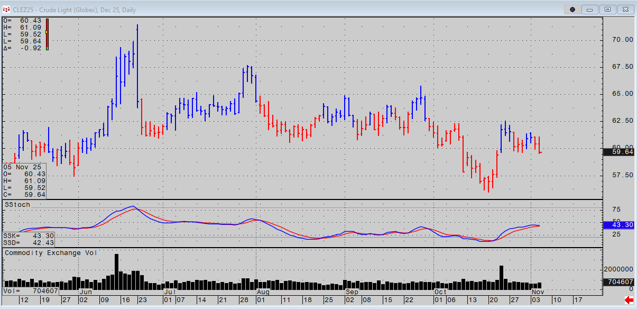Click the highlighted 59.64 last price tag
The image size is (637, 309).
(x=619, y=152)
